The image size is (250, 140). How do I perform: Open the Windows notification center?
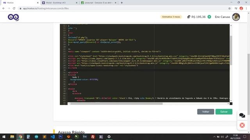point(245,136)
